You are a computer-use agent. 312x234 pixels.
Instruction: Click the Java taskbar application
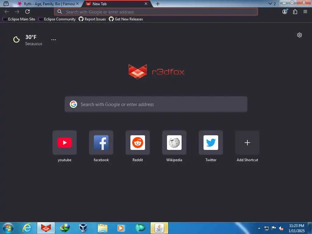[x=159, y=228]
